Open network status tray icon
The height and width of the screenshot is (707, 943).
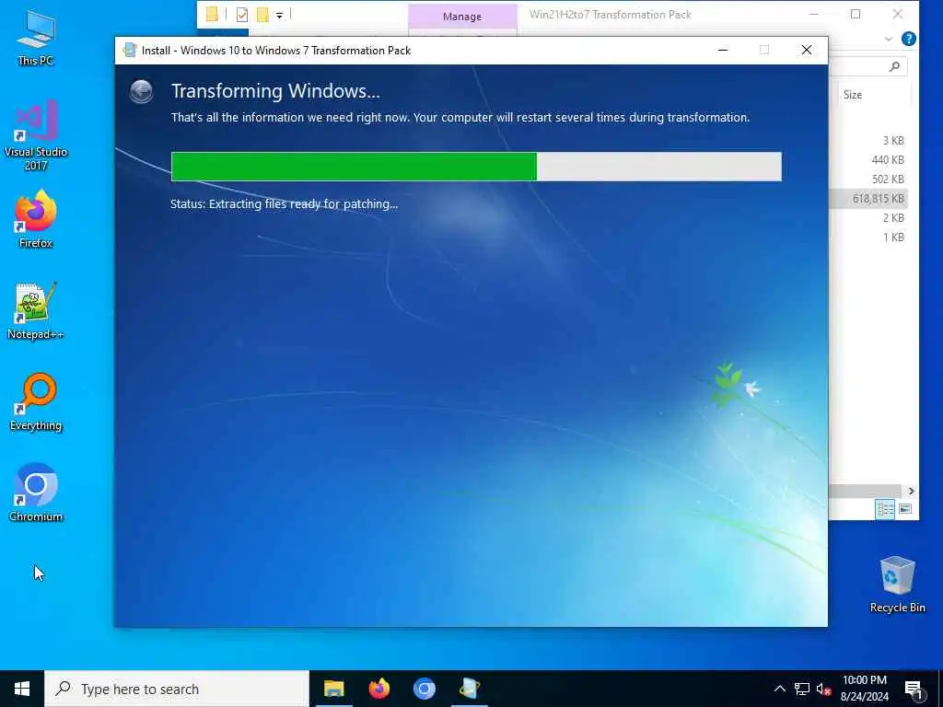802,689
